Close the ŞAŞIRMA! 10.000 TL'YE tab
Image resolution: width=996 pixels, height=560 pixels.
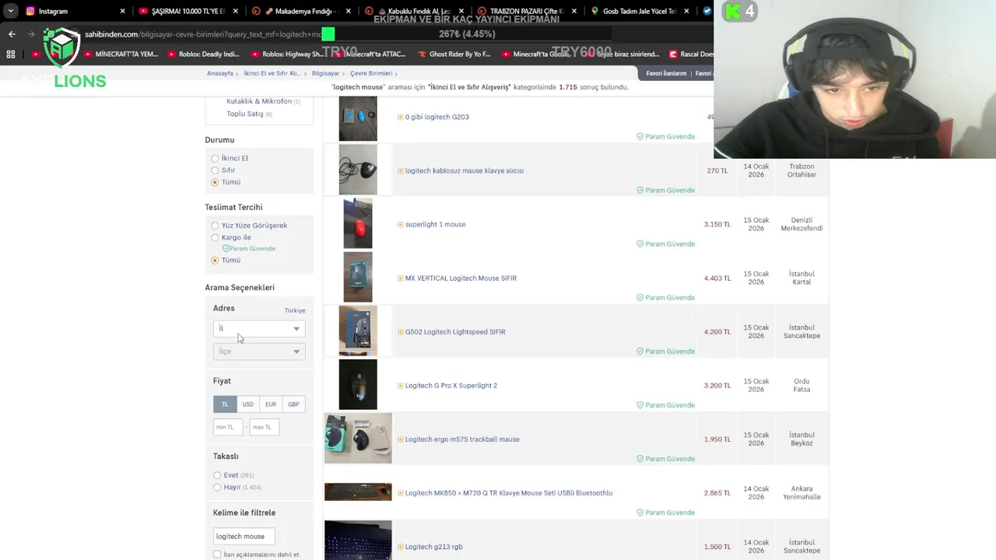pos(236,11)
